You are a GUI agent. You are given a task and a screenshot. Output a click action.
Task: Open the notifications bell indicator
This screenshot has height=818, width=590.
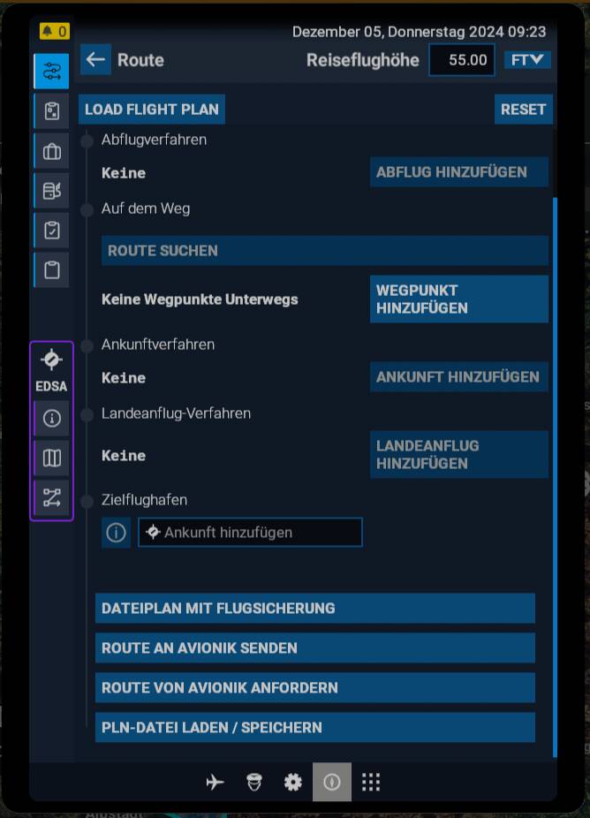pyautogui.click(x=54, y=31)
